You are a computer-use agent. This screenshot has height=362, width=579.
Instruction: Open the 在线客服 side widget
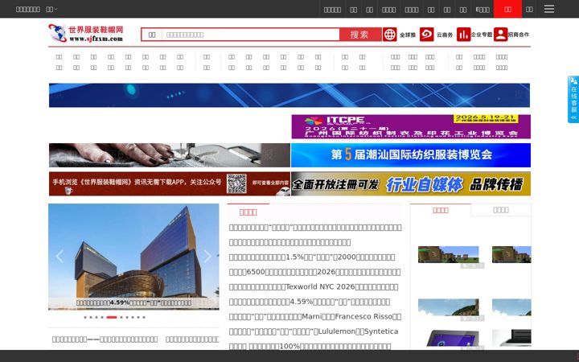[573, 99]
